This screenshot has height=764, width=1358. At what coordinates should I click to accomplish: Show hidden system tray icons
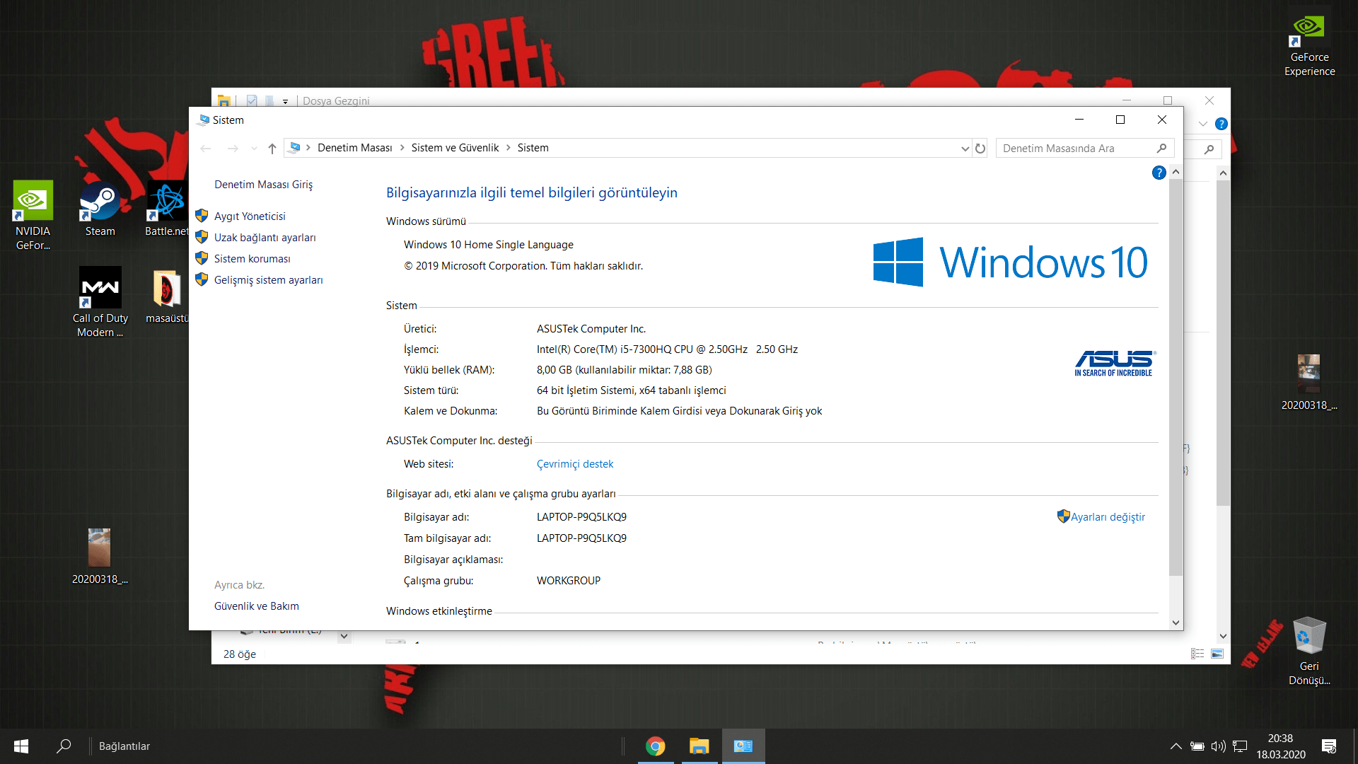point(1176,746)
